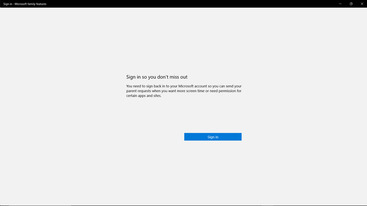367x206 pixels.
Task: Restore down the family features window
Action: (x=351, y=4)
